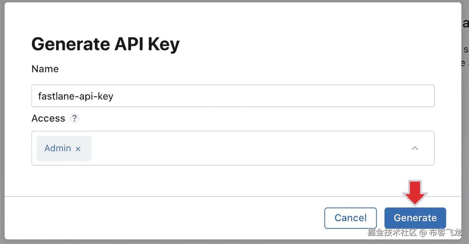Viewport: 469px width, 244px height.
Task: Click the "Generate API Key" dialog heading
Action: 105,44
